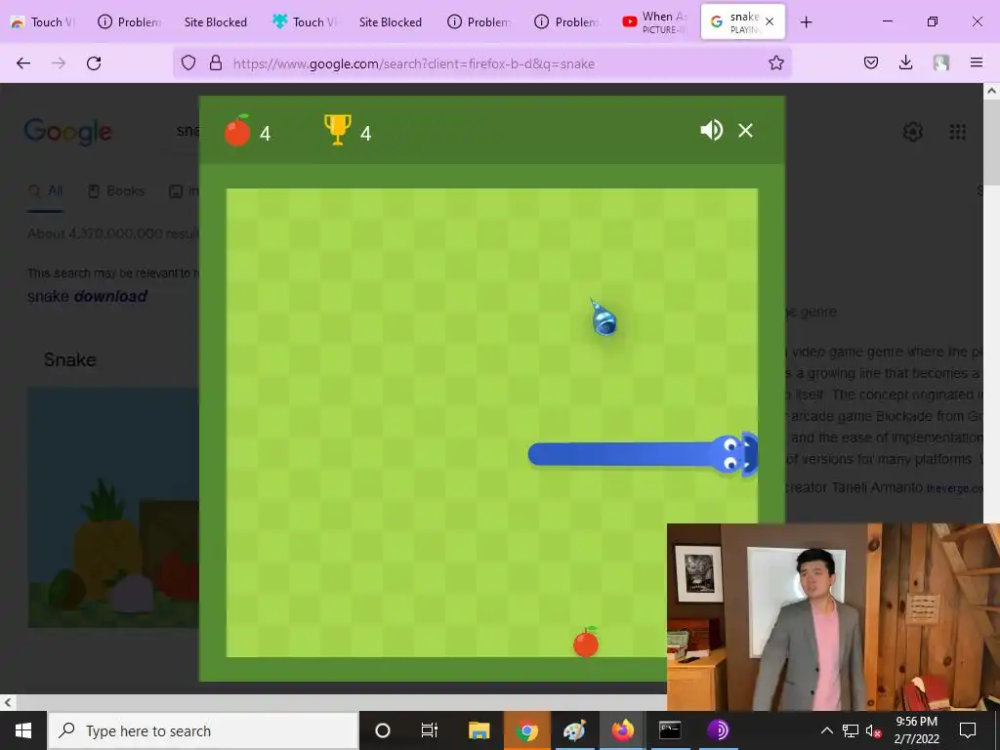Save page to Pocket
Viewport: 1000px width, 750px height.
871,62
